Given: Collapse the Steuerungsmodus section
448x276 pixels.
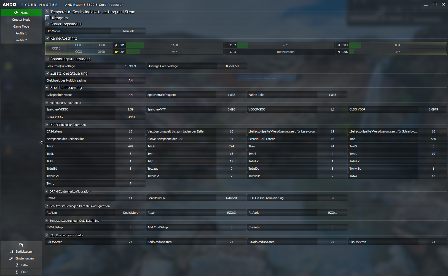Looking at the screenshot, I should click(47, 24).
